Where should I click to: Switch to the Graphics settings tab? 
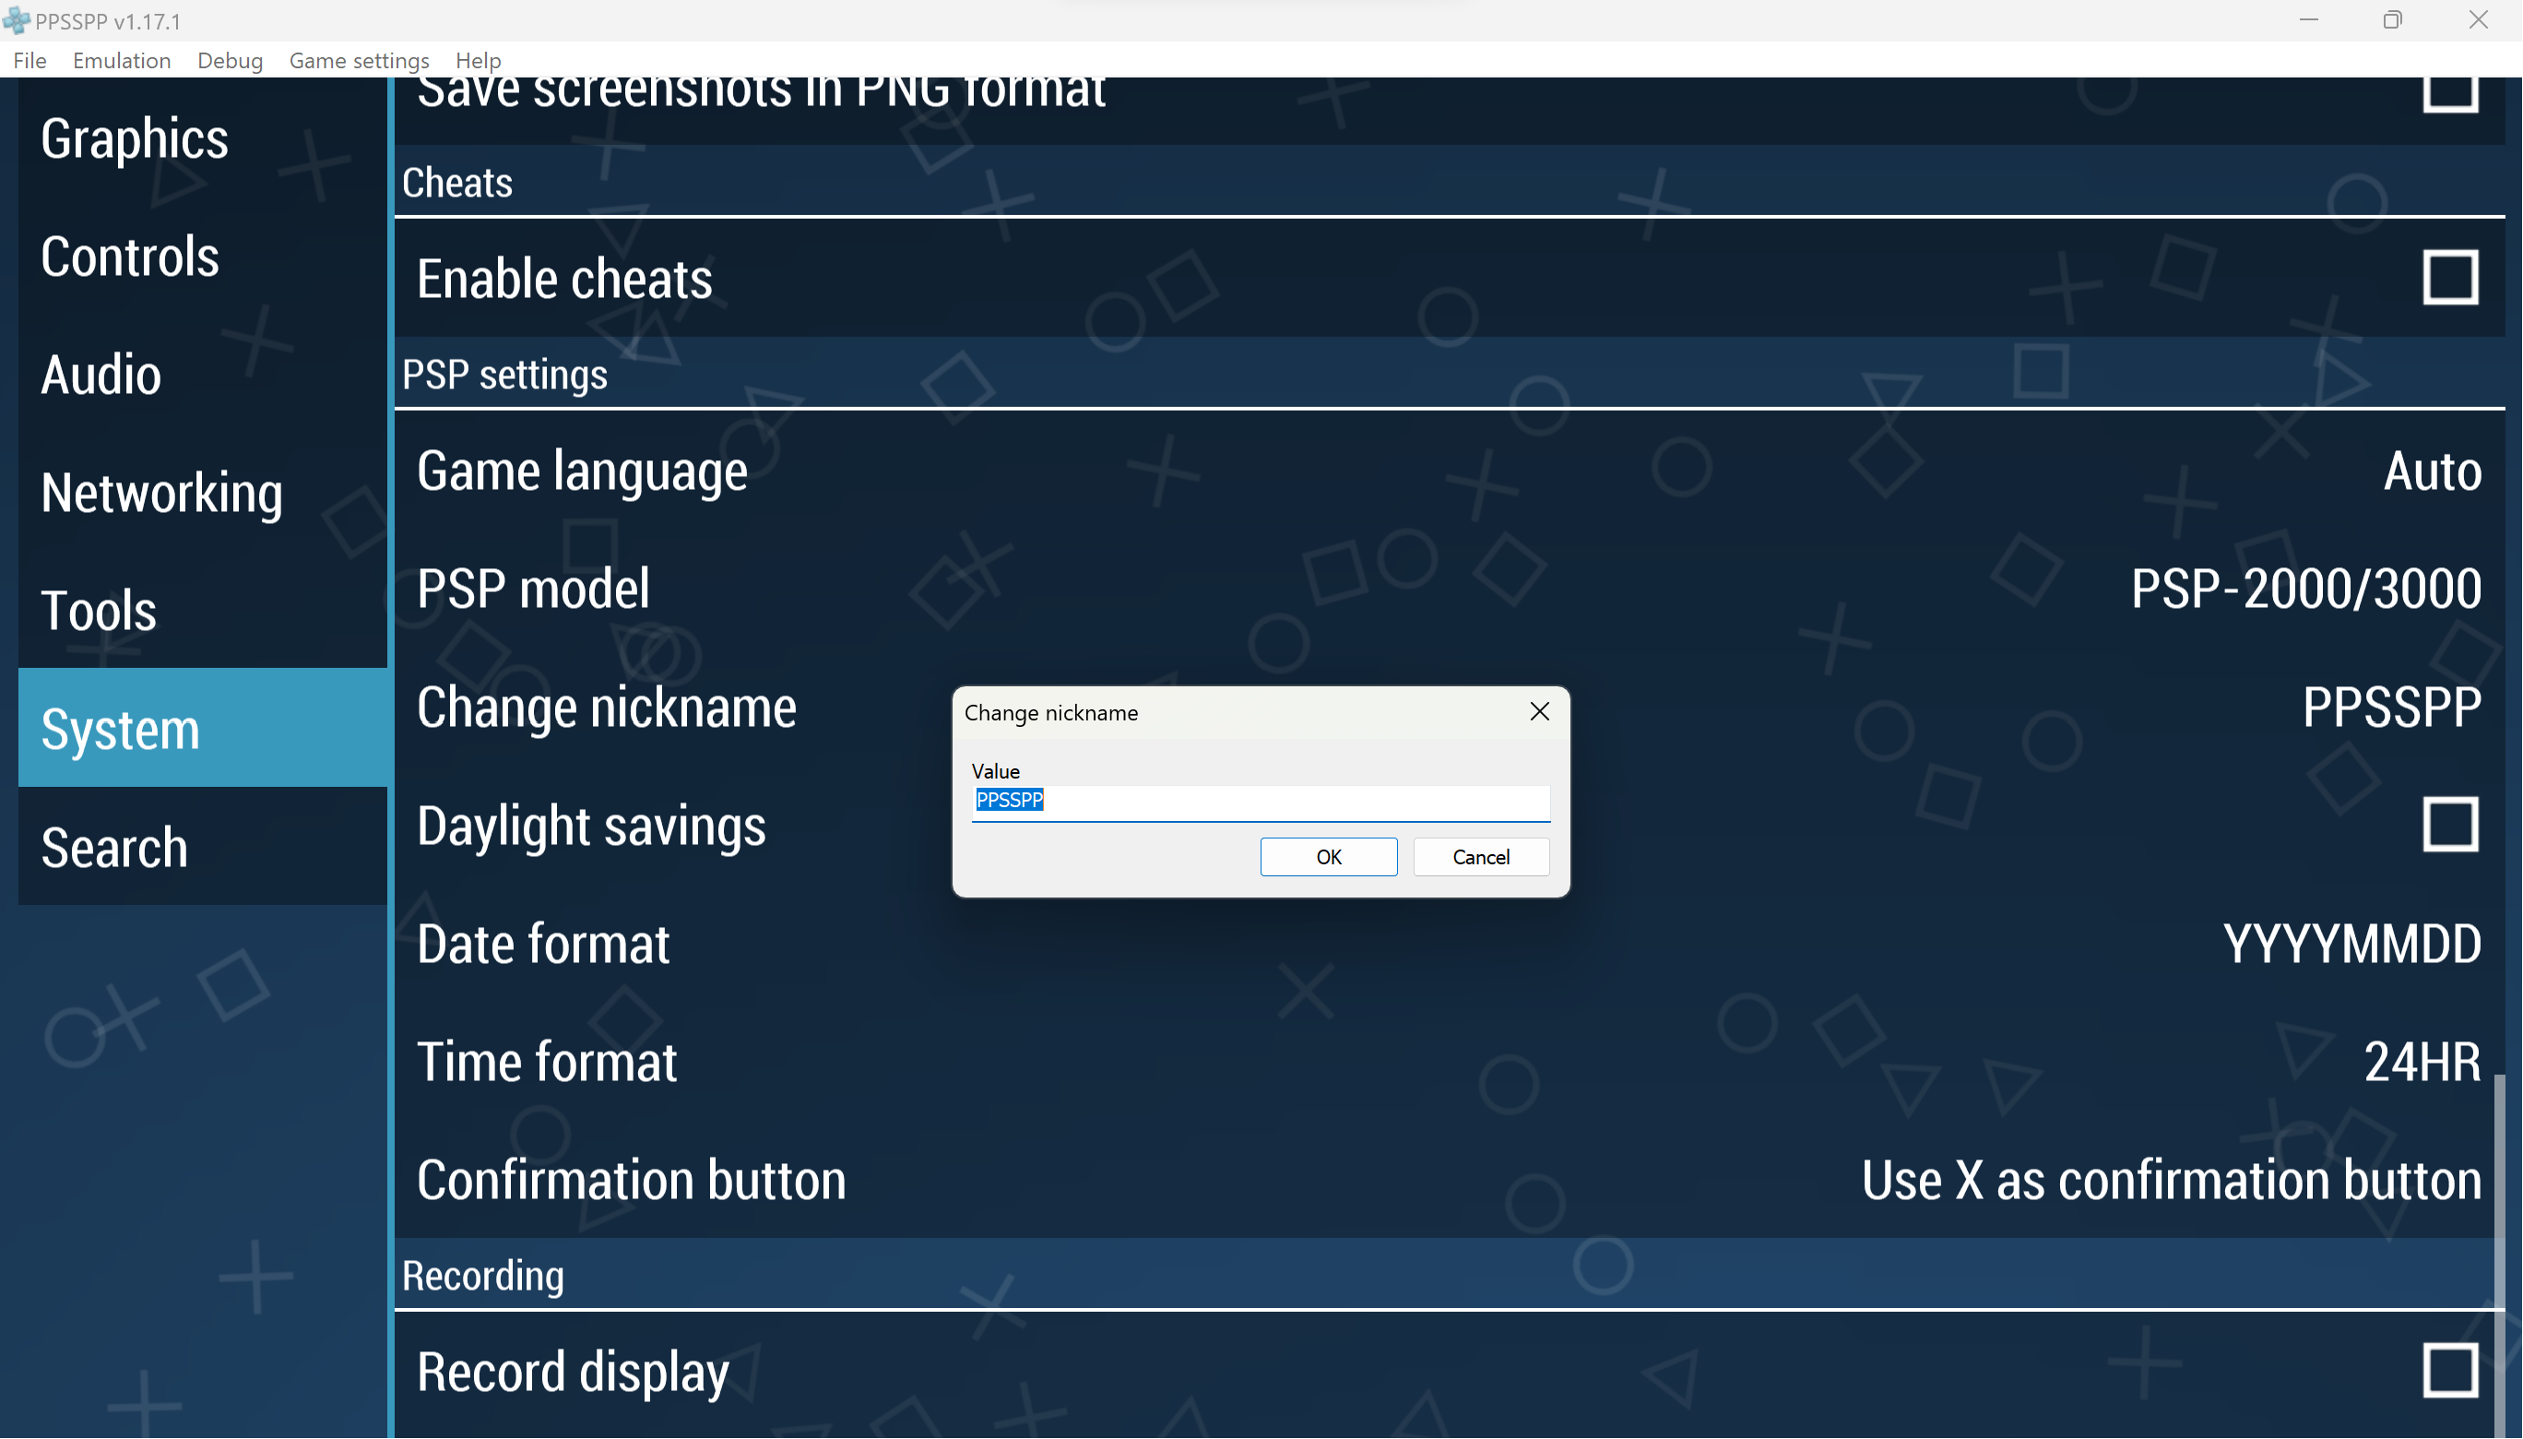click(203, 137)
